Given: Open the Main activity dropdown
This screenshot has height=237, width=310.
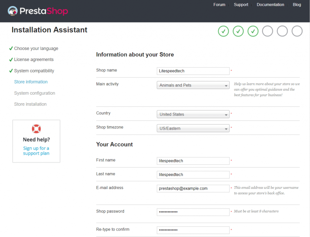Looking at the screenshot, I should pos(193,85).
